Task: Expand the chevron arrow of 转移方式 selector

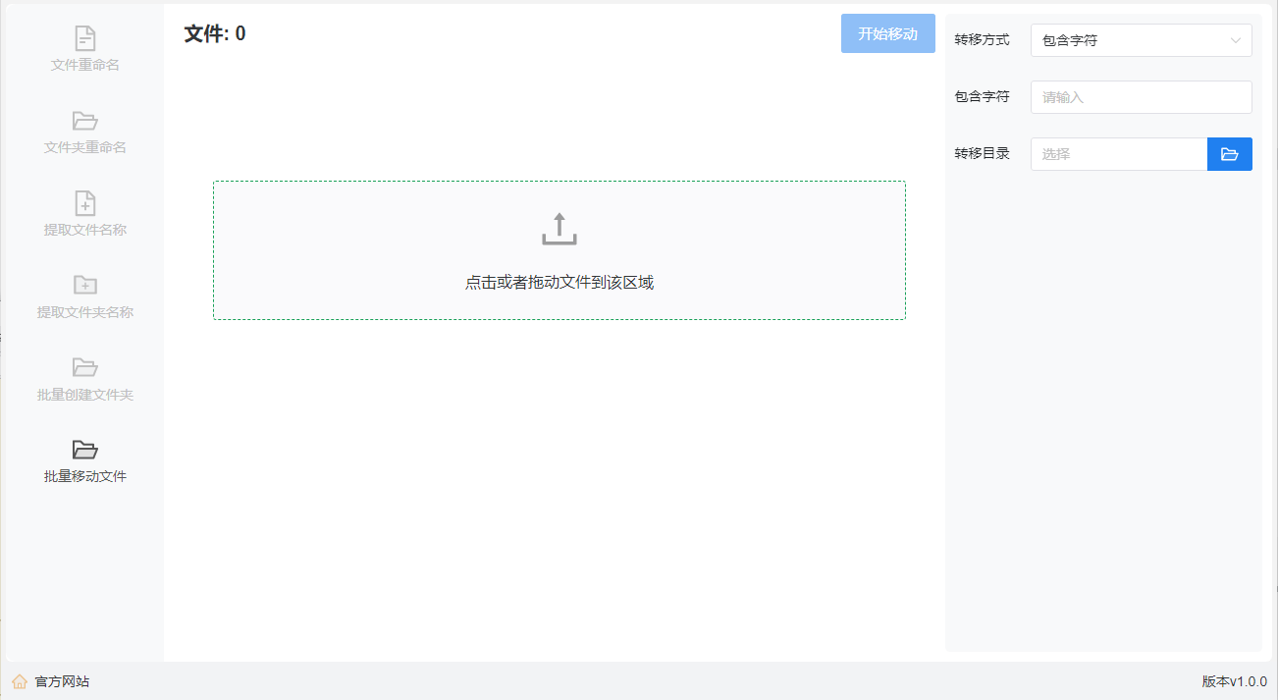Action: coord(1235,40)
